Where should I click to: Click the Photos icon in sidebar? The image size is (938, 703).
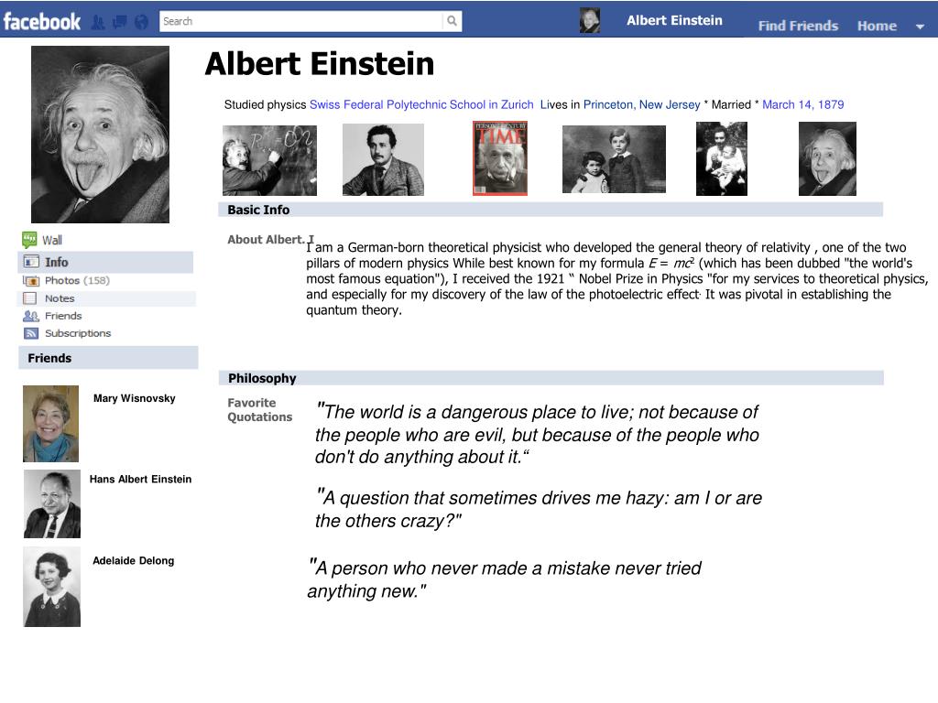point(31,280)
